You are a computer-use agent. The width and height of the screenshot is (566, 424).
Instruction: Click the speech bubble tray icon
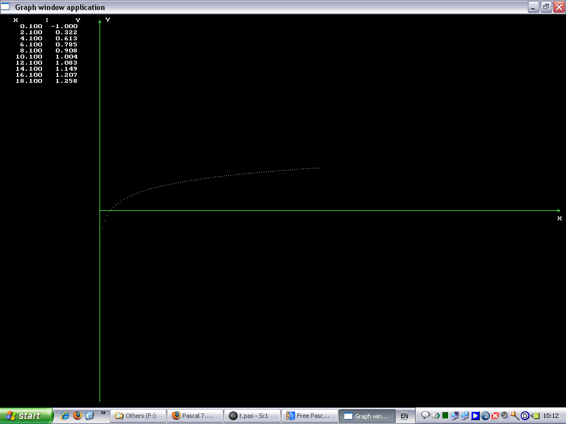426,416
